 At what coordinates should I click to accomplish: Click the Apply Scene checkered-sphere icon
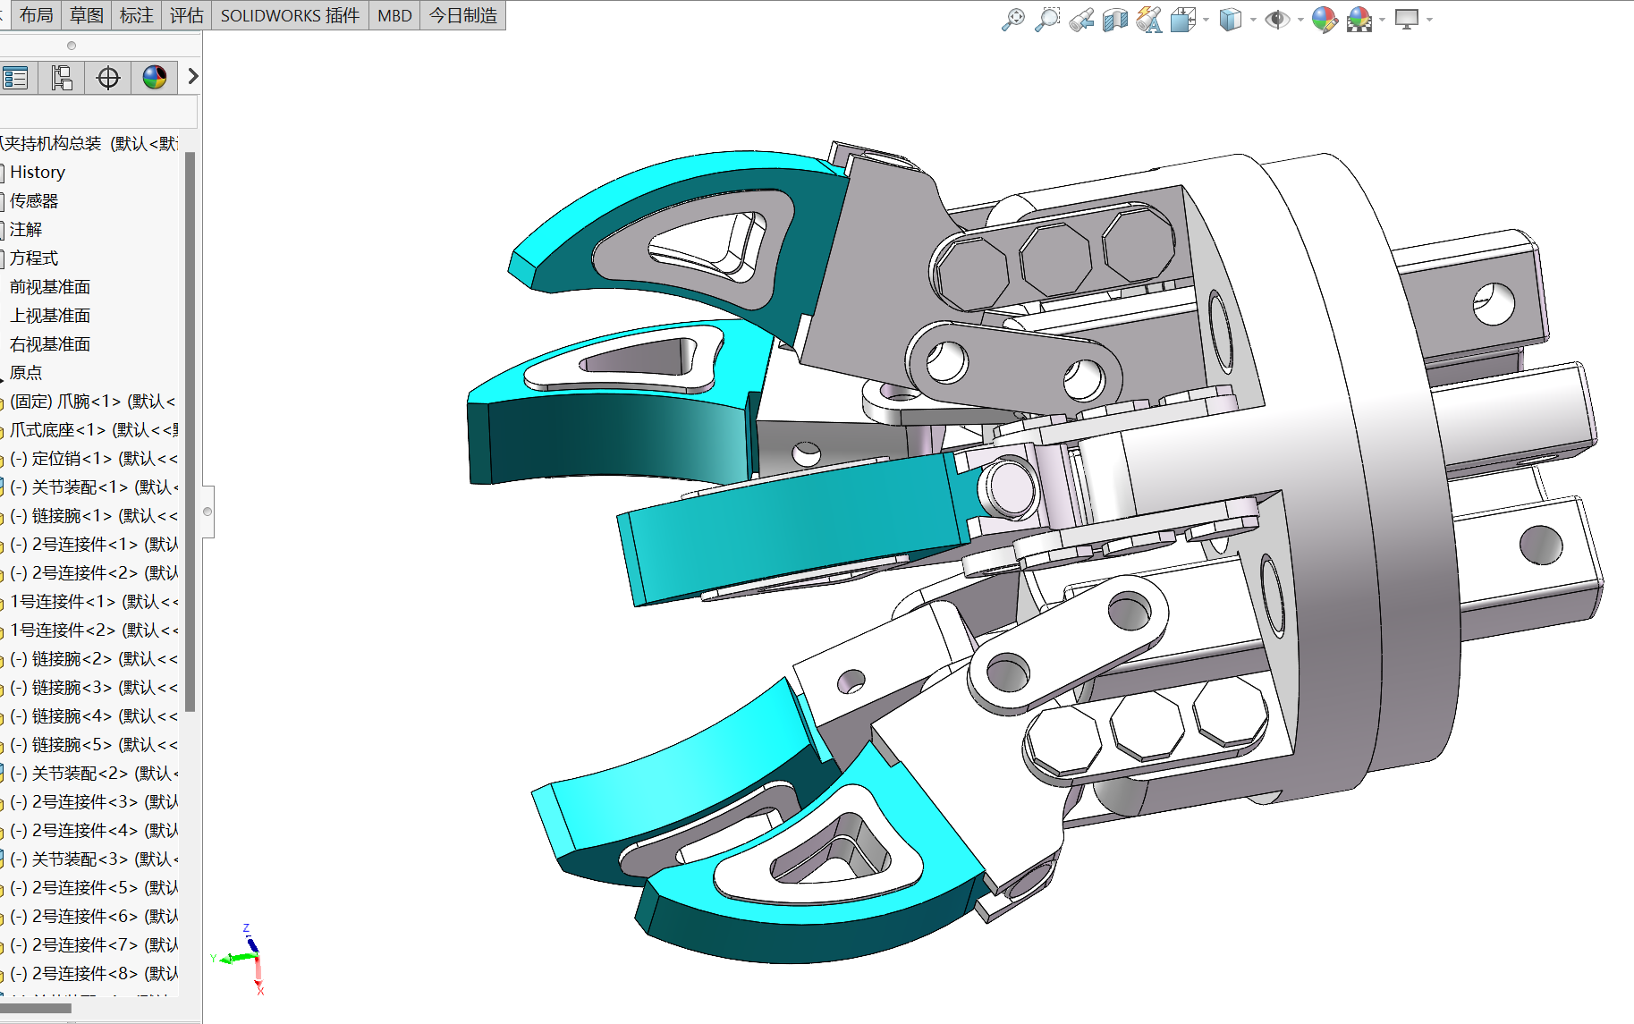tap(1359, 20)
